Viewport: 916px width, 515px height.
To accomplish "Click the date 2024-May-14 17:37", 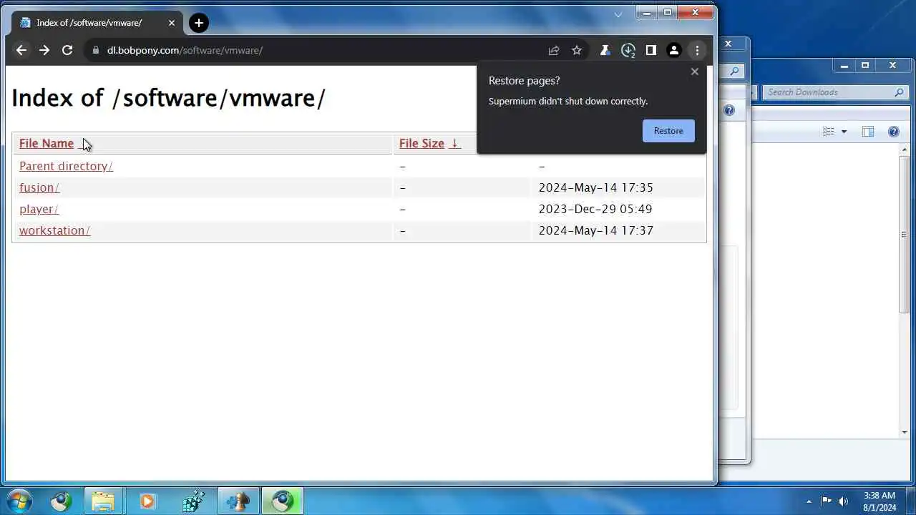I will click(596, 230).
